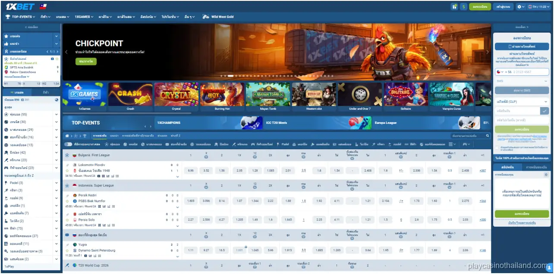Open the Crash game thumbnail

130,97
